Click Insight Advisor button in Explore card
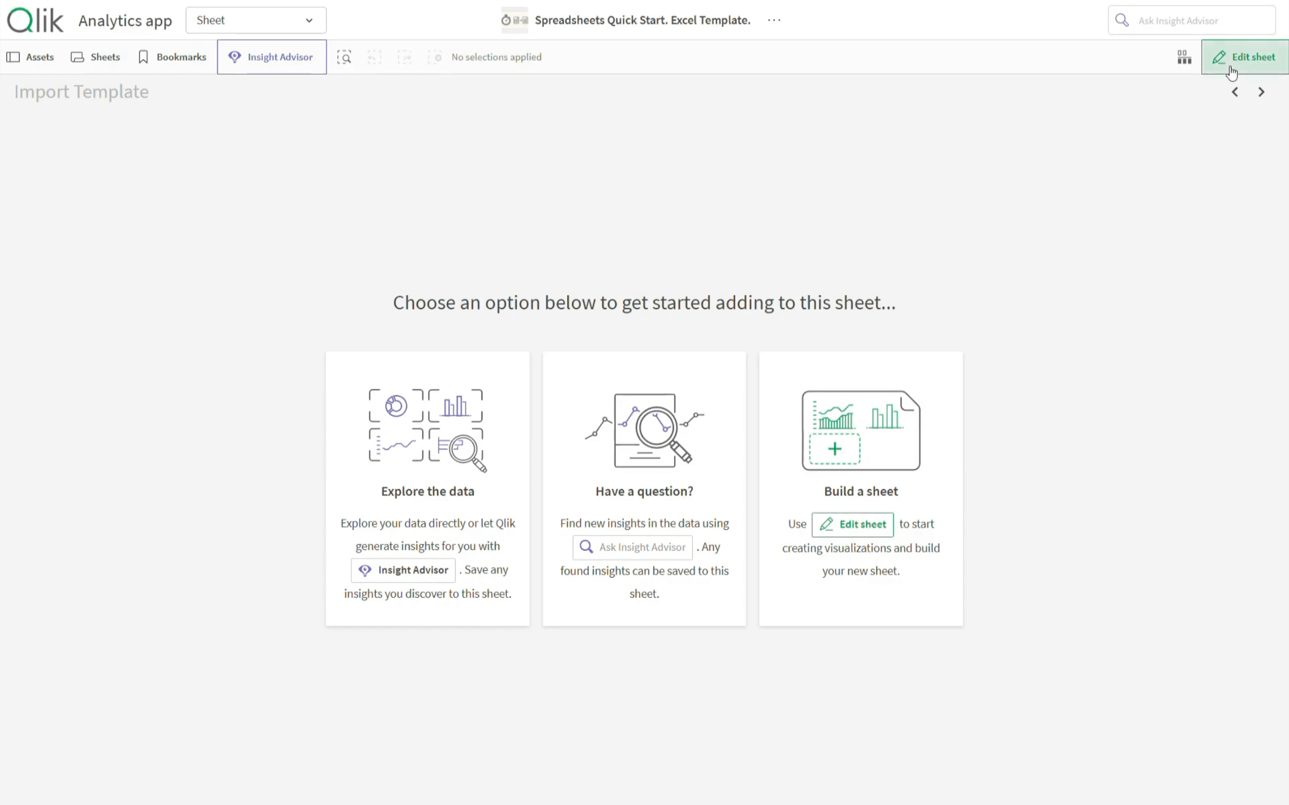Image resolution: width=1289 pixels, height=805 pixels. 403,570
